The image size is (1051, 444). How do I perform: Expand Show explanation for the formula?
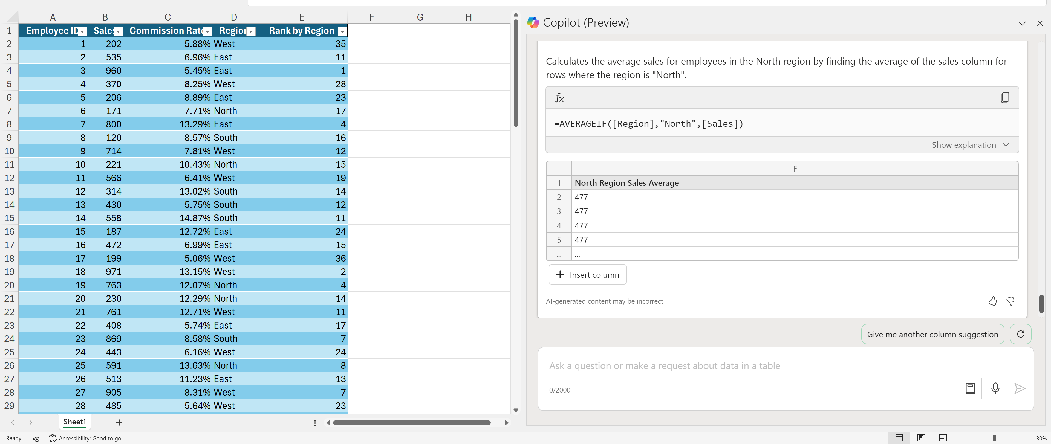click(970, 145)
